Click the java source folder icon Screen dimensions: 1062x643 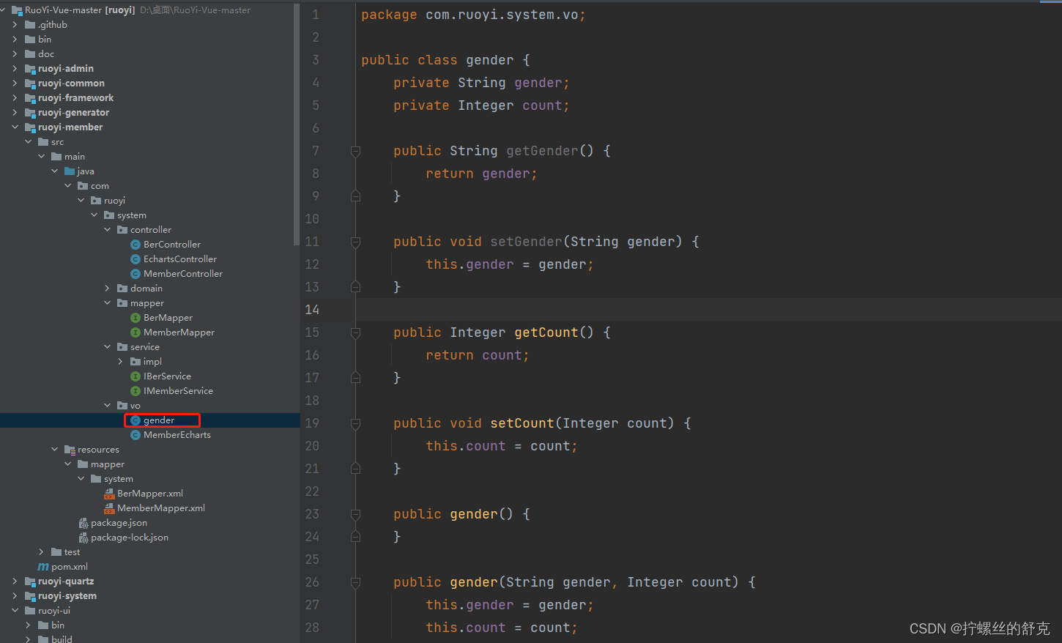[70, 171]
